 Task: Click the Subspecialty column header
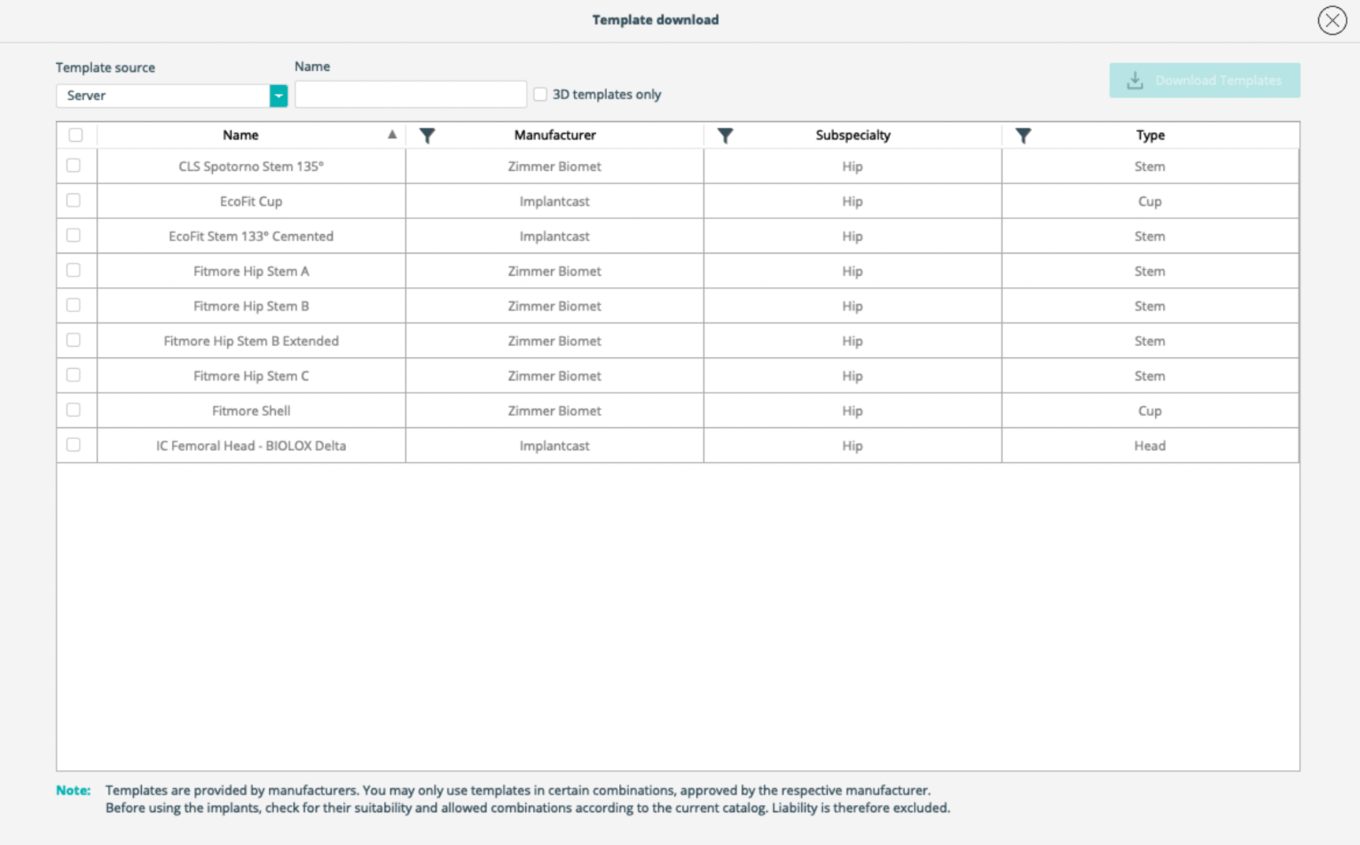pos(852,135)
